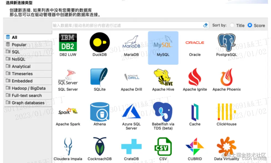The height and width of the screenshot is (163, 271).
Task: Choose the Oracle database icon
Action: point(195,42)
